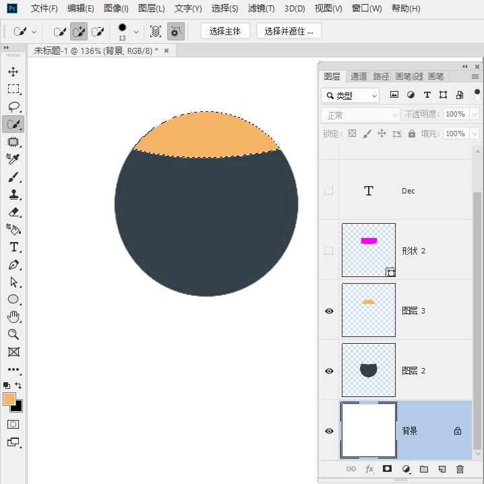Select the Lasso tool
The width and height of the screenshot is (484, 484).
(x=13, y=107)
